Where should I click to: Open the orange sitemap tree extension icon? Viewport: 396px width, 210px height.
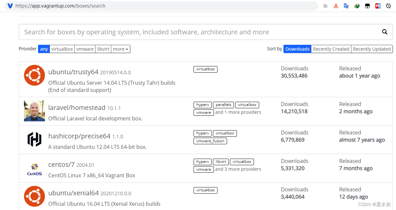click(x=336, y=6)
